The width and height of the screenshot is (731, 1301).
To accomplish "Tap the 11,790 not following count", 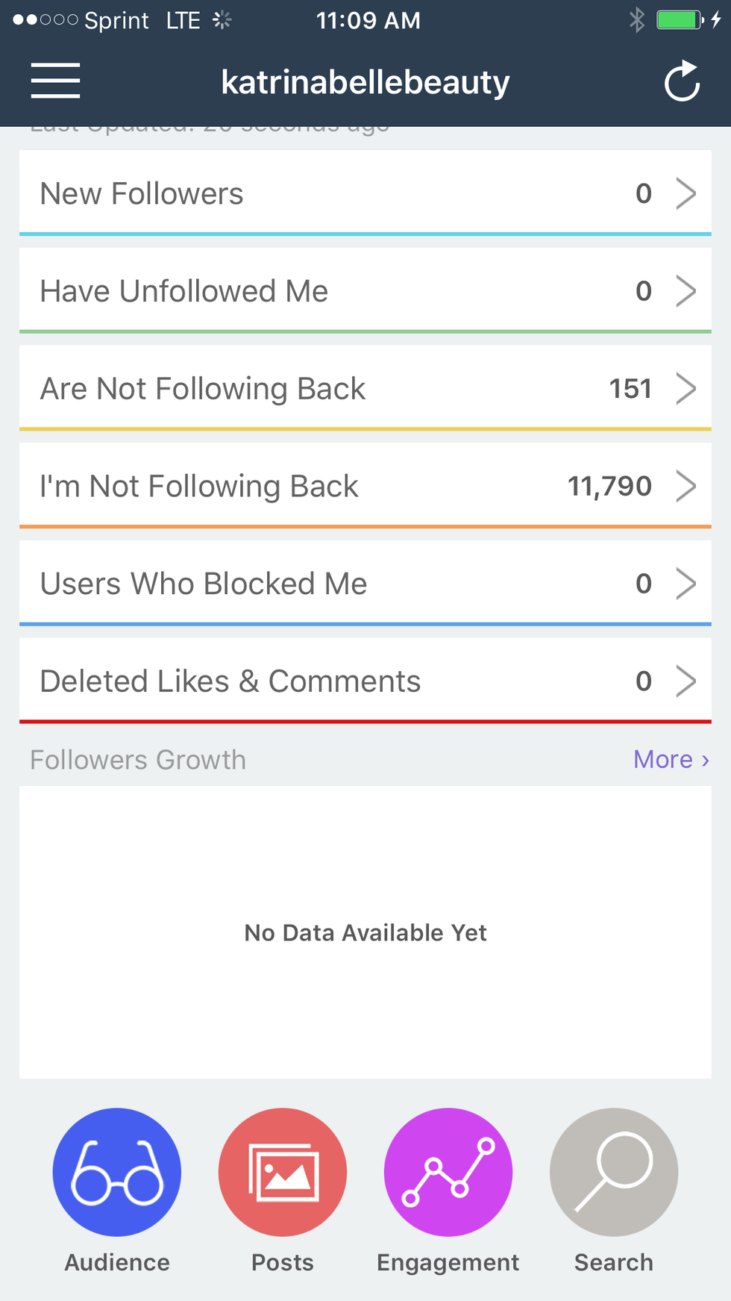I will pyautogui.click(x=609, y=486).
